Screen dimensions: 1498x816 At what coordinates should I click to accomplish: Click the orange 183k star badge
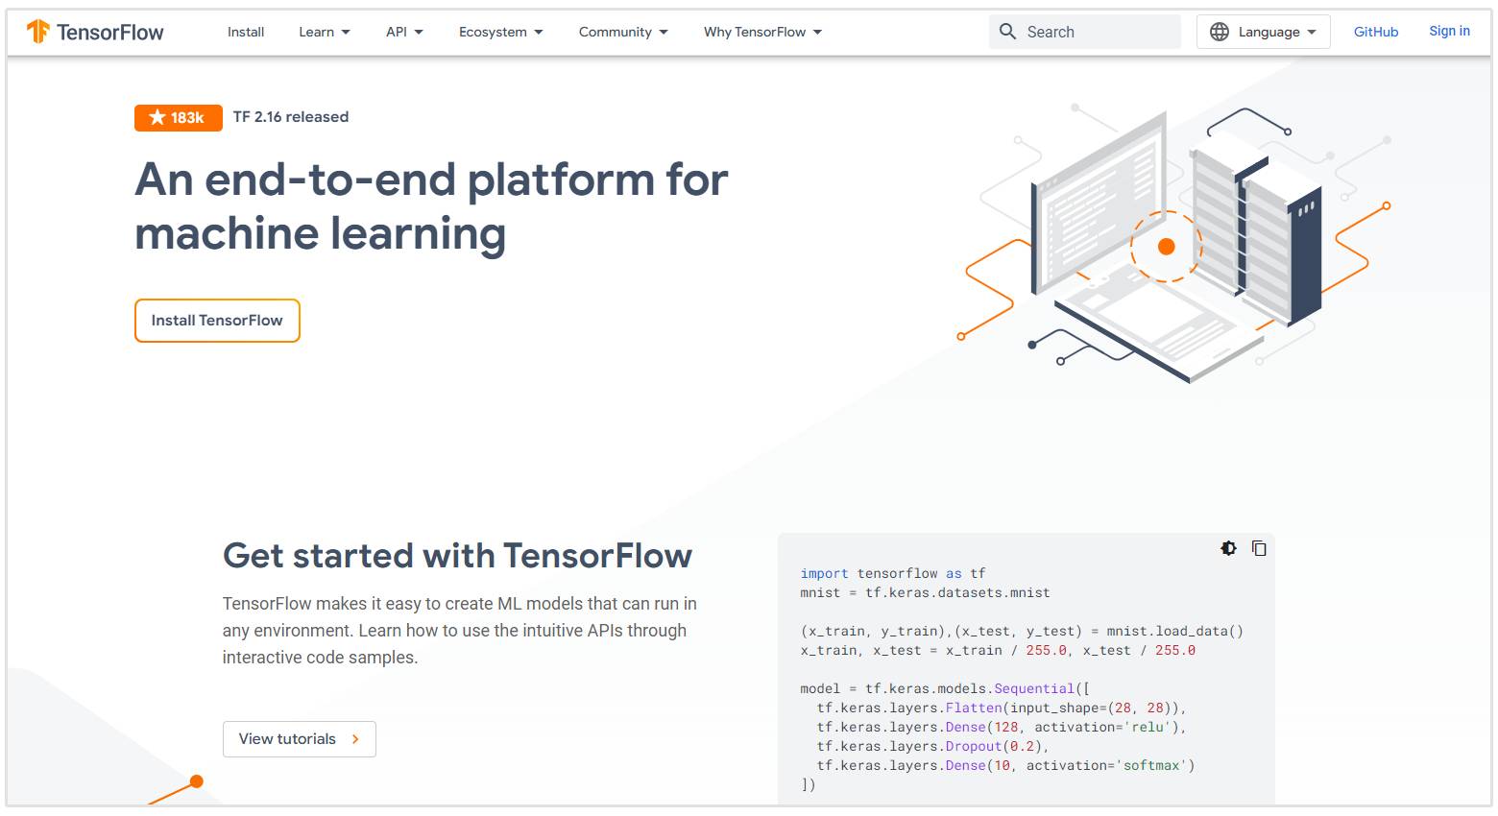pos(179,117)
